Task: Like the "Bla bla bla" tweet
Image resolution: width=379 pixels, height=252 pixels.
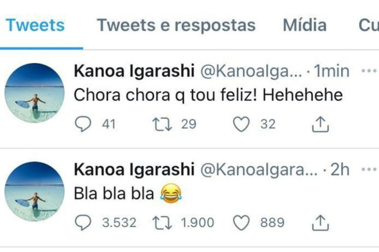Action: (x=242, y=222)
